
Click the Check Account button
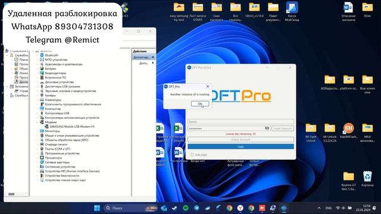point(241,140)
